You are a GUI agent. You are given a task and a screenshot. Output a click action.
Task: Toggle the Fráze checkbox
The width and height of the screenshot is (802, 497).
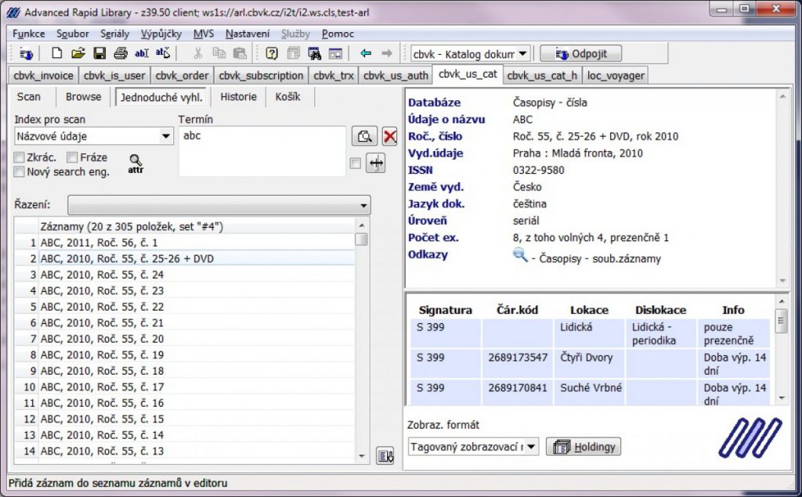point(72,158)
